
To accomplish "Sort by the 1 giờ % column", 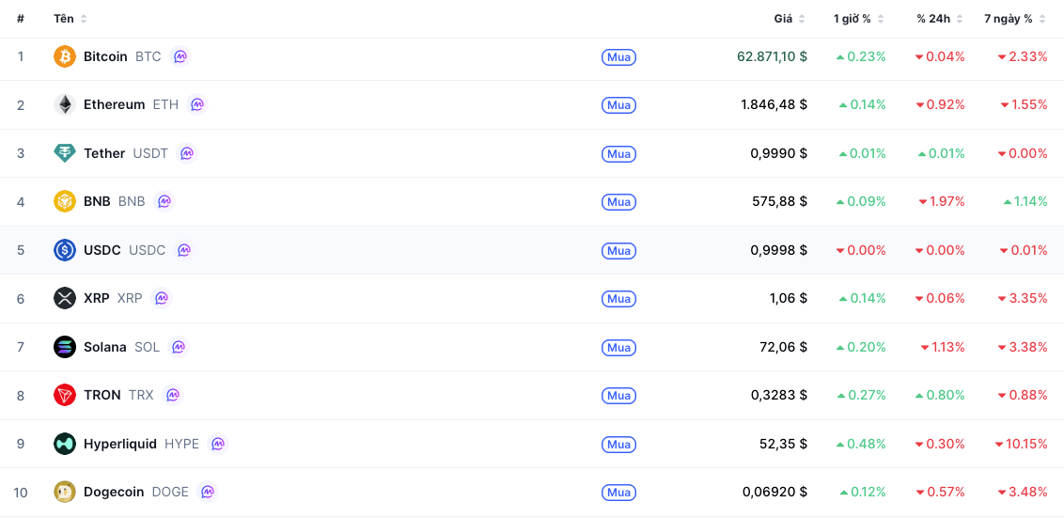I will coord(859,19).
